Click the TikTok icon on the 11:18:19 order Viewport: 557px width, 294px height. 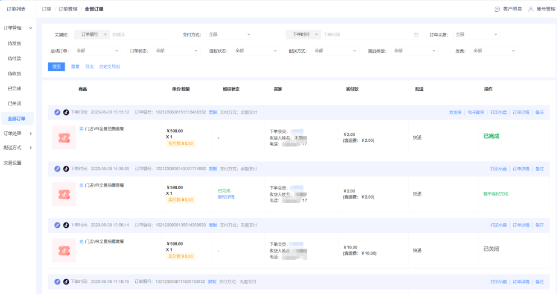(x=66, y=282)
